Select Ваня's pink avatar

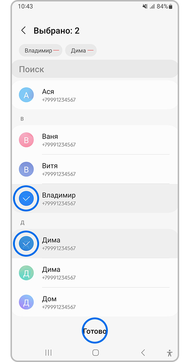coord(26,140)
